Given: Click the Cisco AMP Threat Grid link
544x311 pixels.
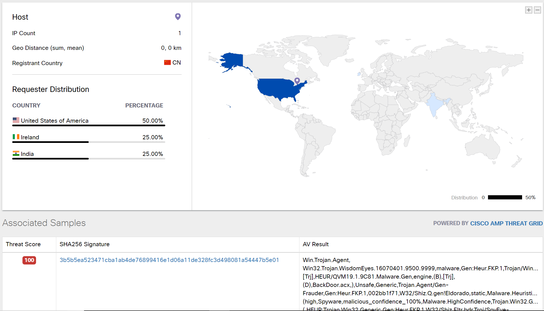Looking at the screenshot, I should [x=506, y=223].
